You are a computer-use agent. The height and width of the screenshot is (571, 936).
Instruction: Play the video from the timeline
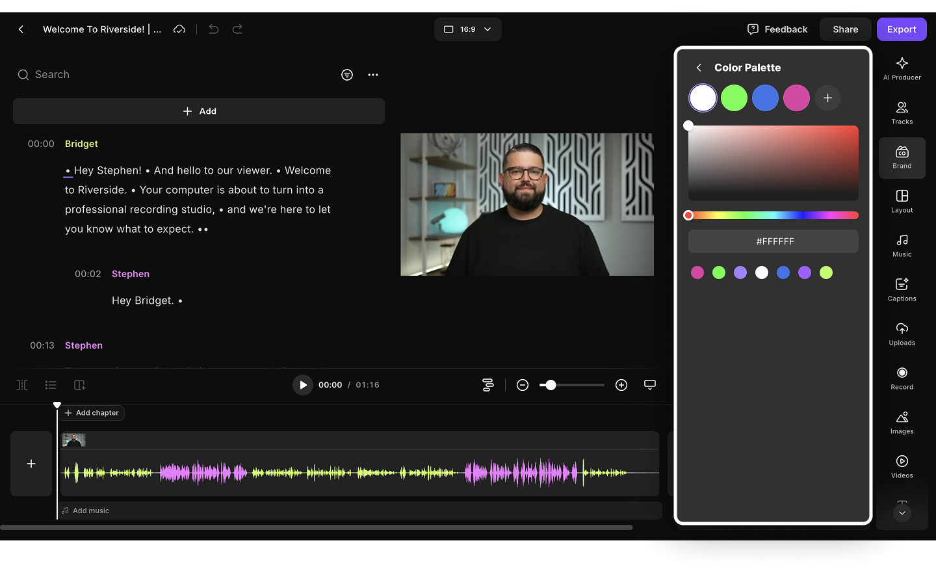tap(302, 385)
